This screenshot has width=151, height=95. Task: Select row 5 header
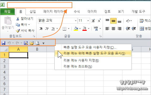point(4,78)
